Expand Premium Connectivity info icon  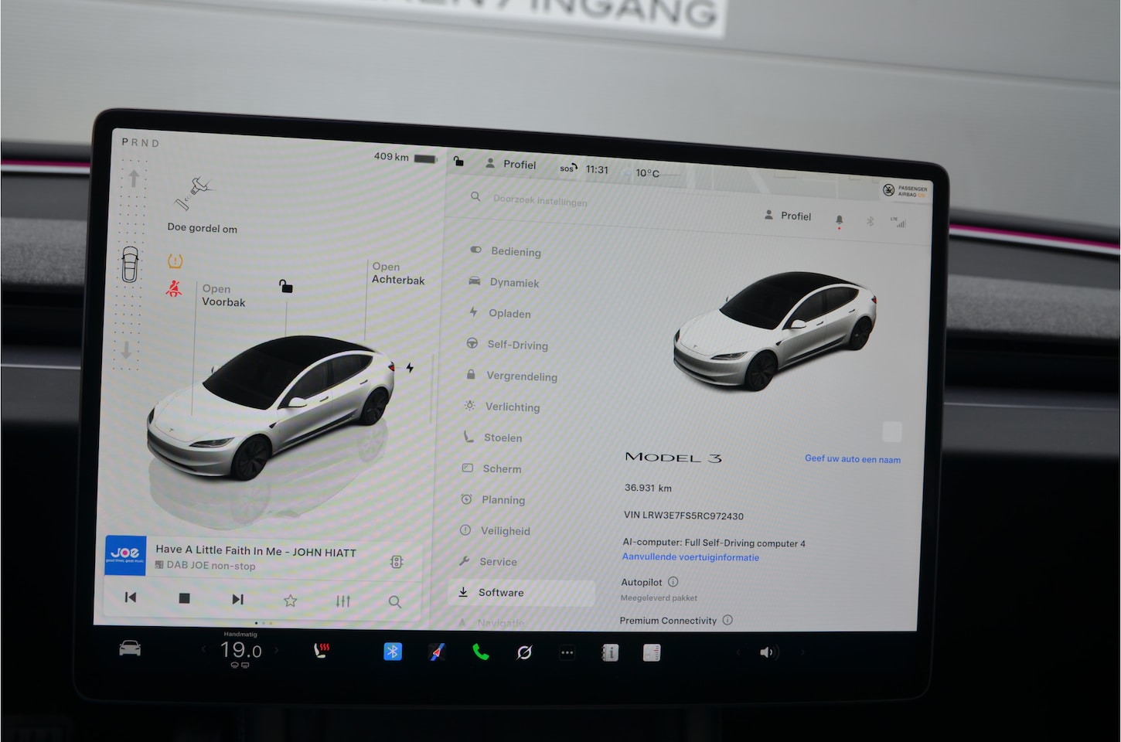(727, 620)
